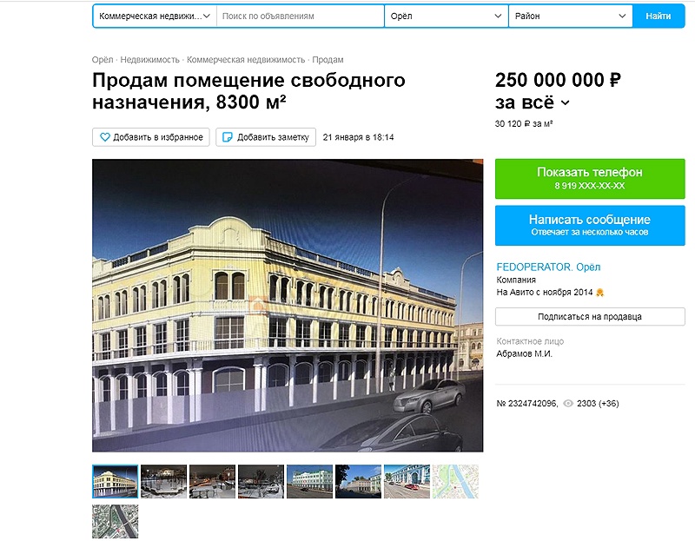This screenshot has width=695, height=541.
Task: Select the second night photo thumbnail
Action: [x=212, y=482]
